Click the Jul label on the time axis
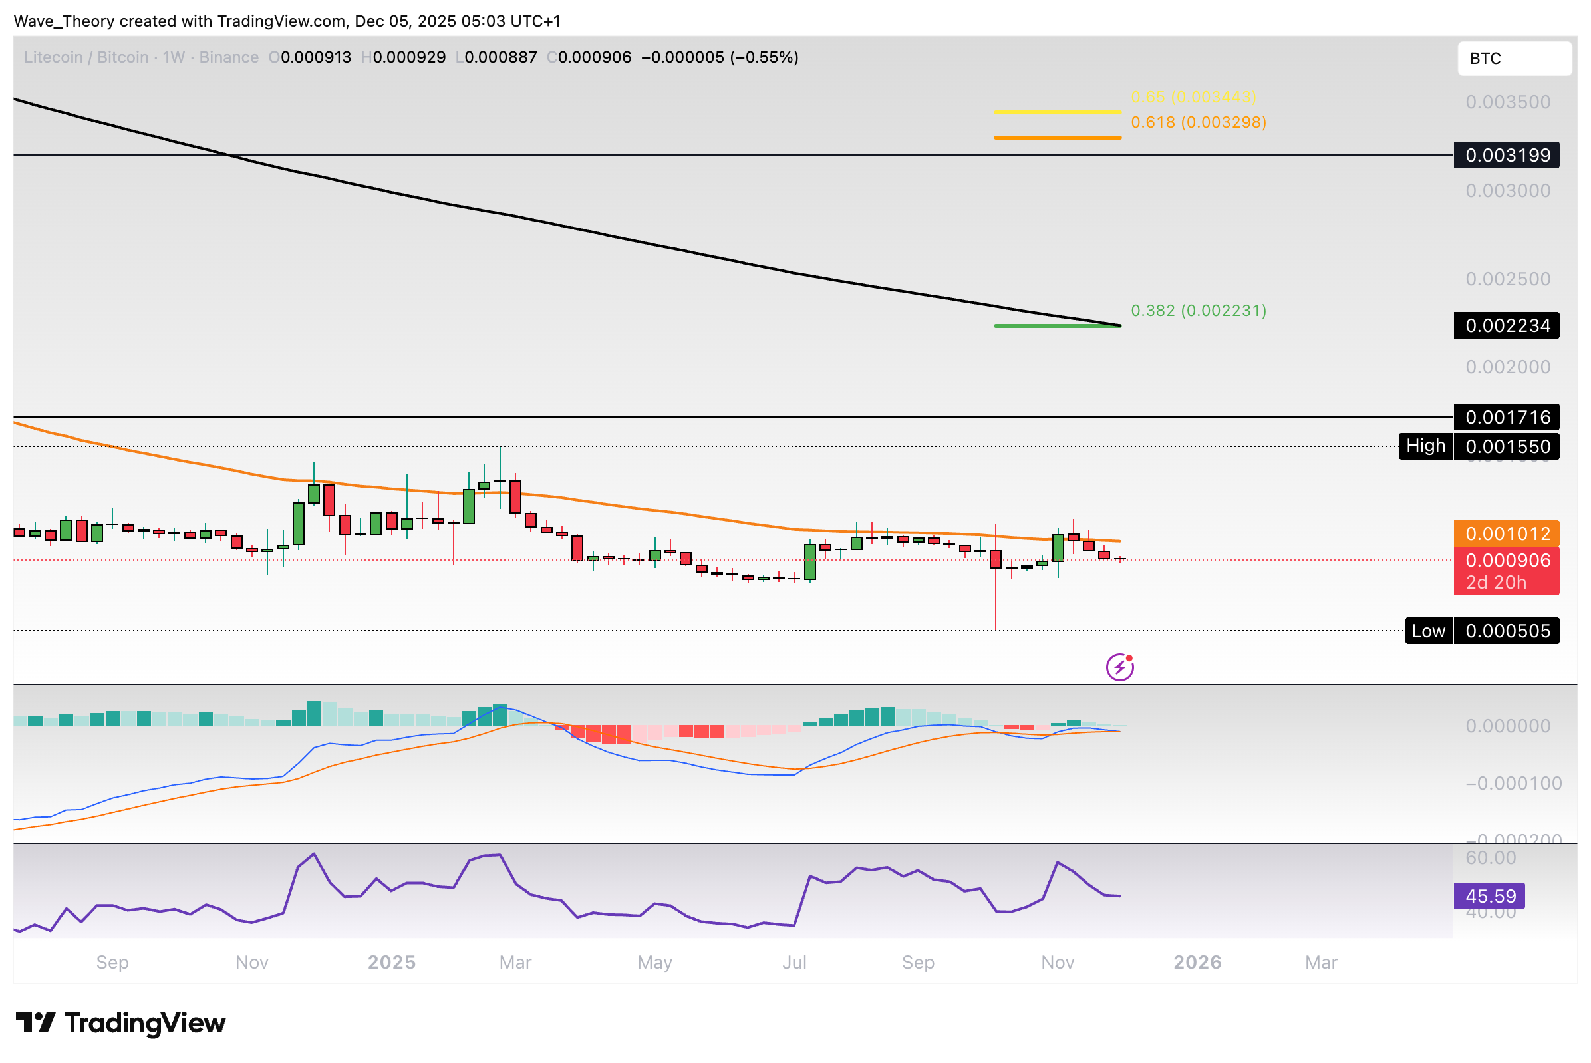 click(794, 962)
